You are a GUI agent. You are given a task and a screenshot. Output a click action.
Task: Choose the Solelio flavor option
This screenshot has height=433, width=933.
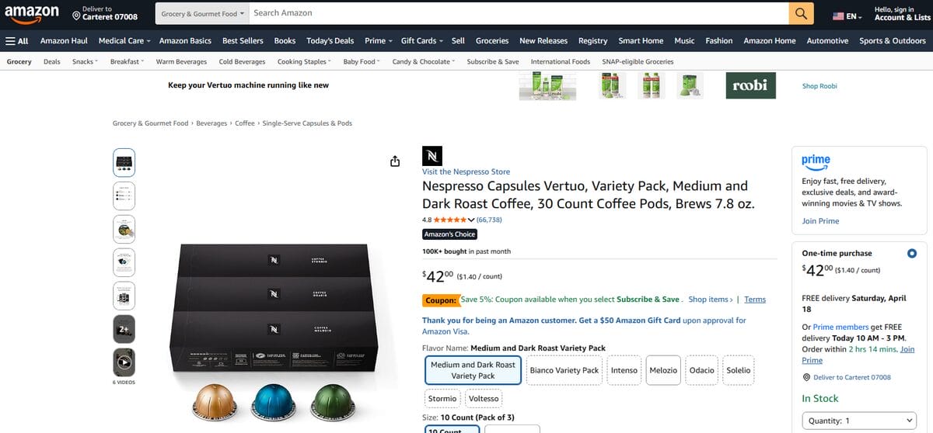pyautogui.click(x=739, y=370)
